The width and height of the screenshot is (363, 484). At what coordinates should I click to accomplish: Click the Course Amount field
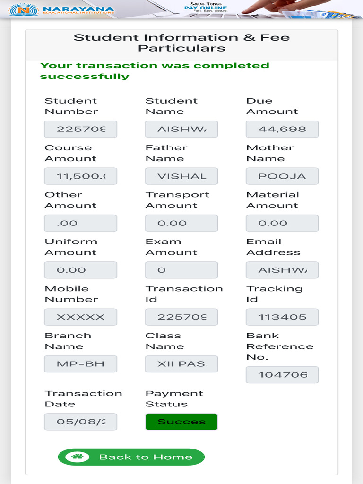(80, 176)
